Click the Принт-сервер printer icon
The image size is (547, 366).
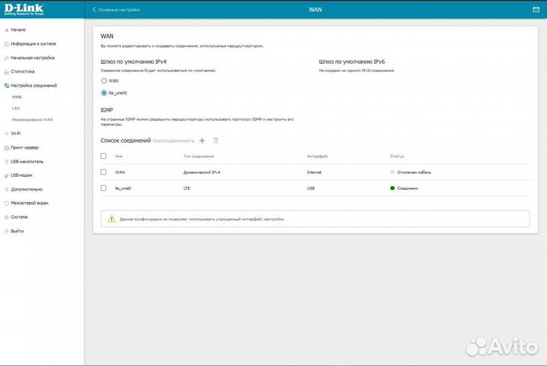point(7,147)
